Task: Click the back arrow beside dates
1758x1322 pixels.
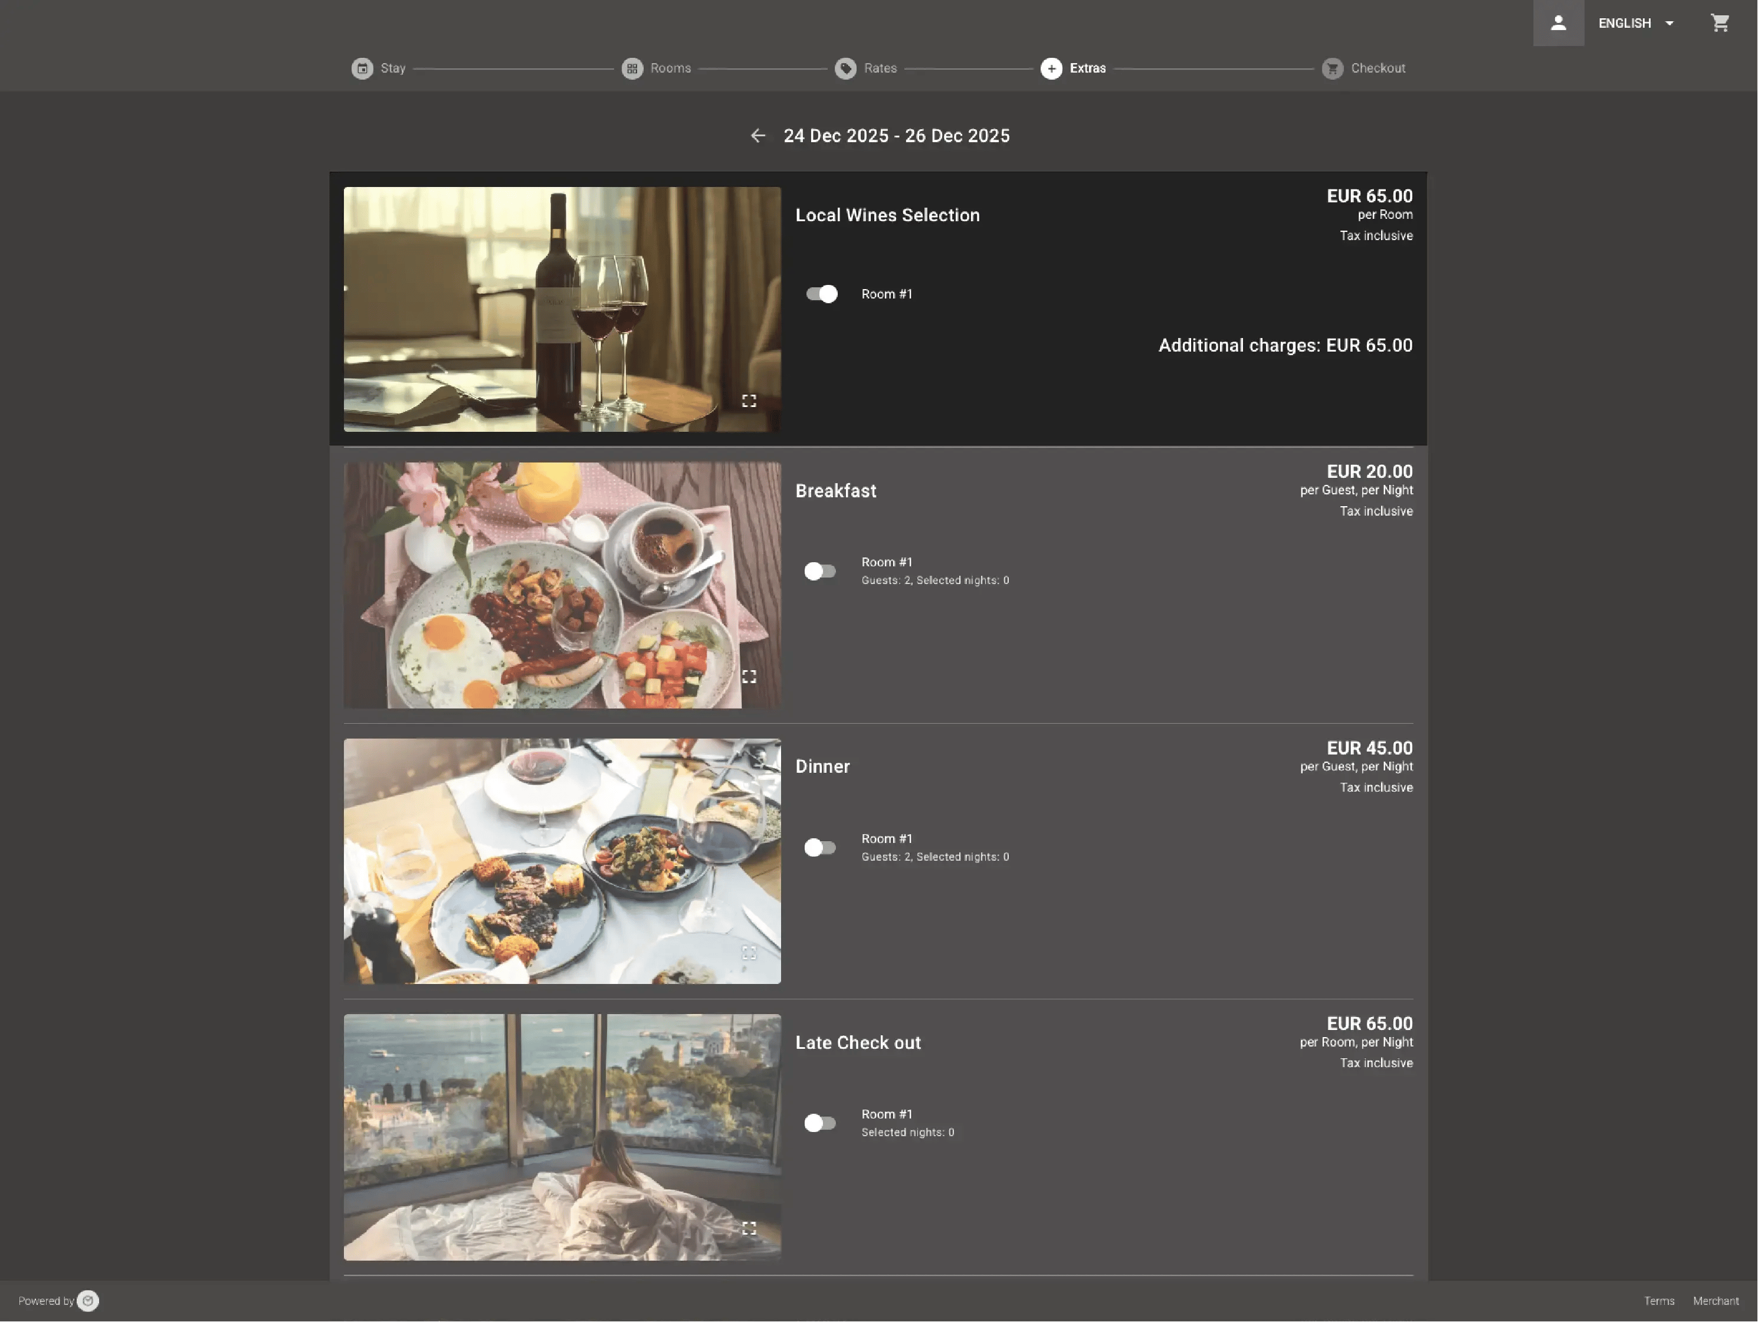Action: 757,136
